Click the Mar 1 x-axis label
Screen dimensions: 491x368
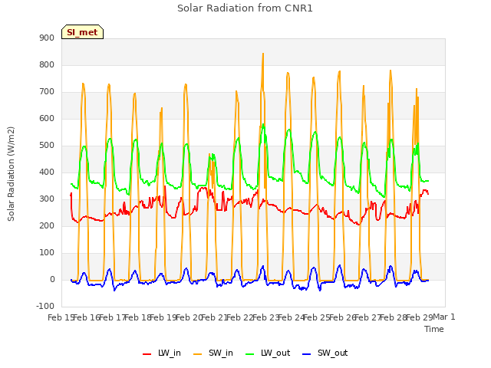(x=444, y=317)
